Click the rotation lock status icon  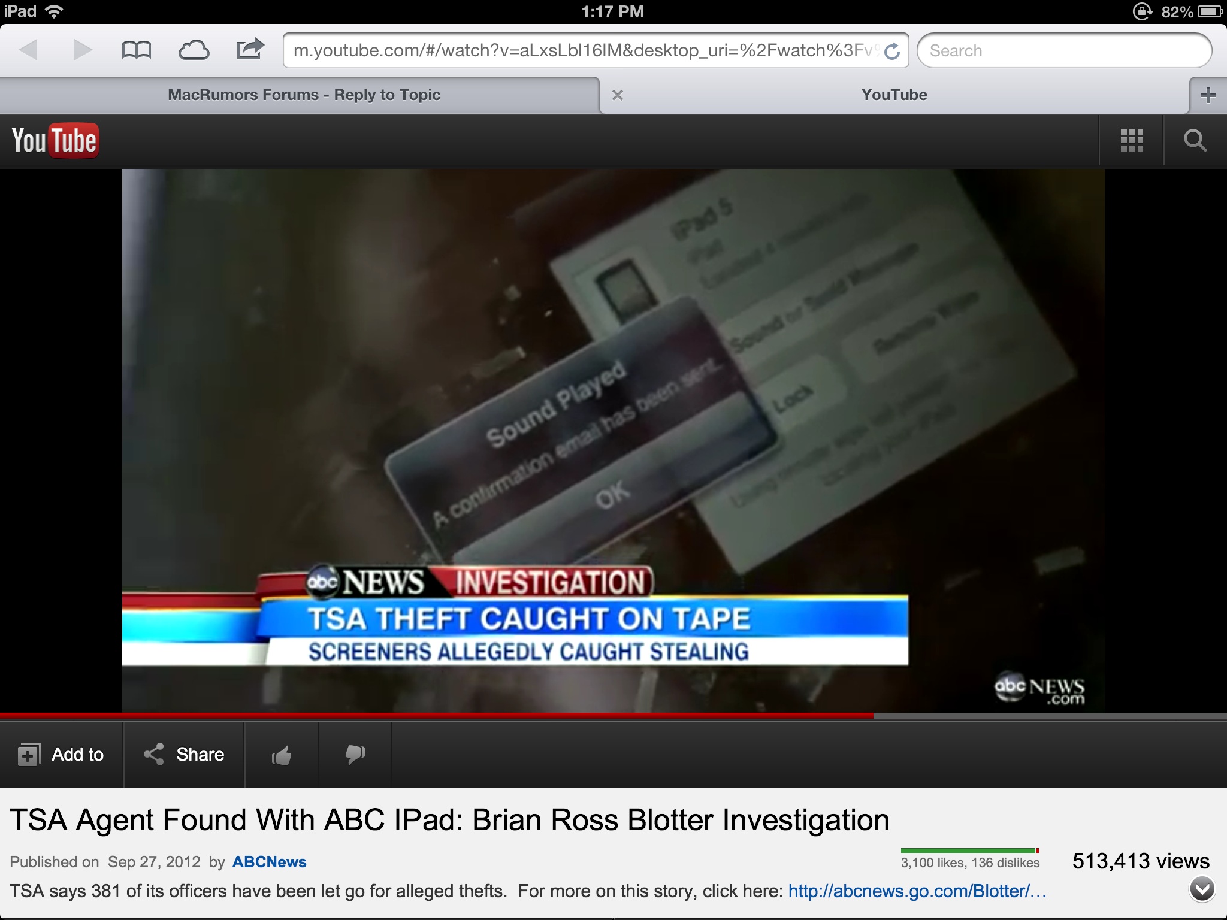[1142, 11]
